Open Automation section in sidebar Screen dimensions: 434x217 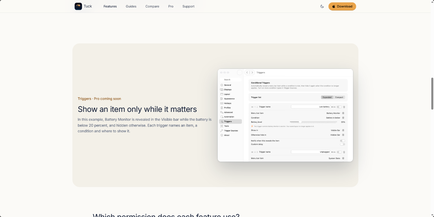coord(227,117)
